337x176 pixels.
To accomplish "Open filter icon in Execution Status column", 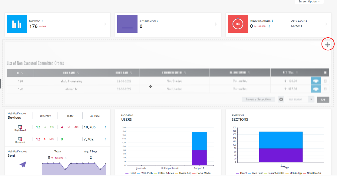I will 185,73.
